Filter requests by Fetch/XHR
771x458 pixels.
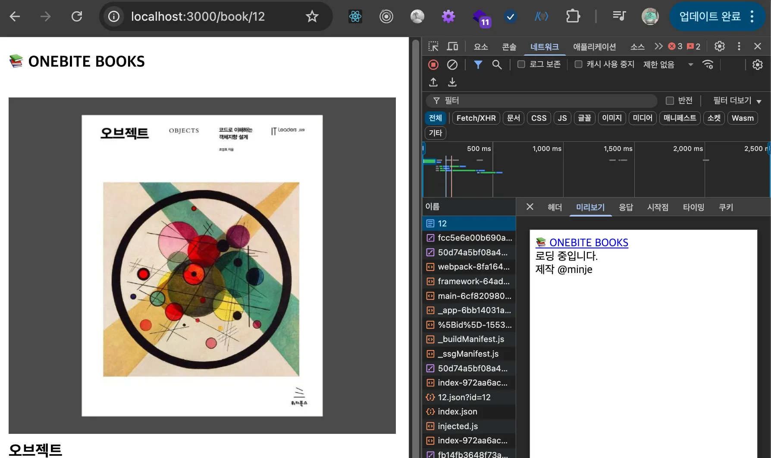tap(476, 118)
